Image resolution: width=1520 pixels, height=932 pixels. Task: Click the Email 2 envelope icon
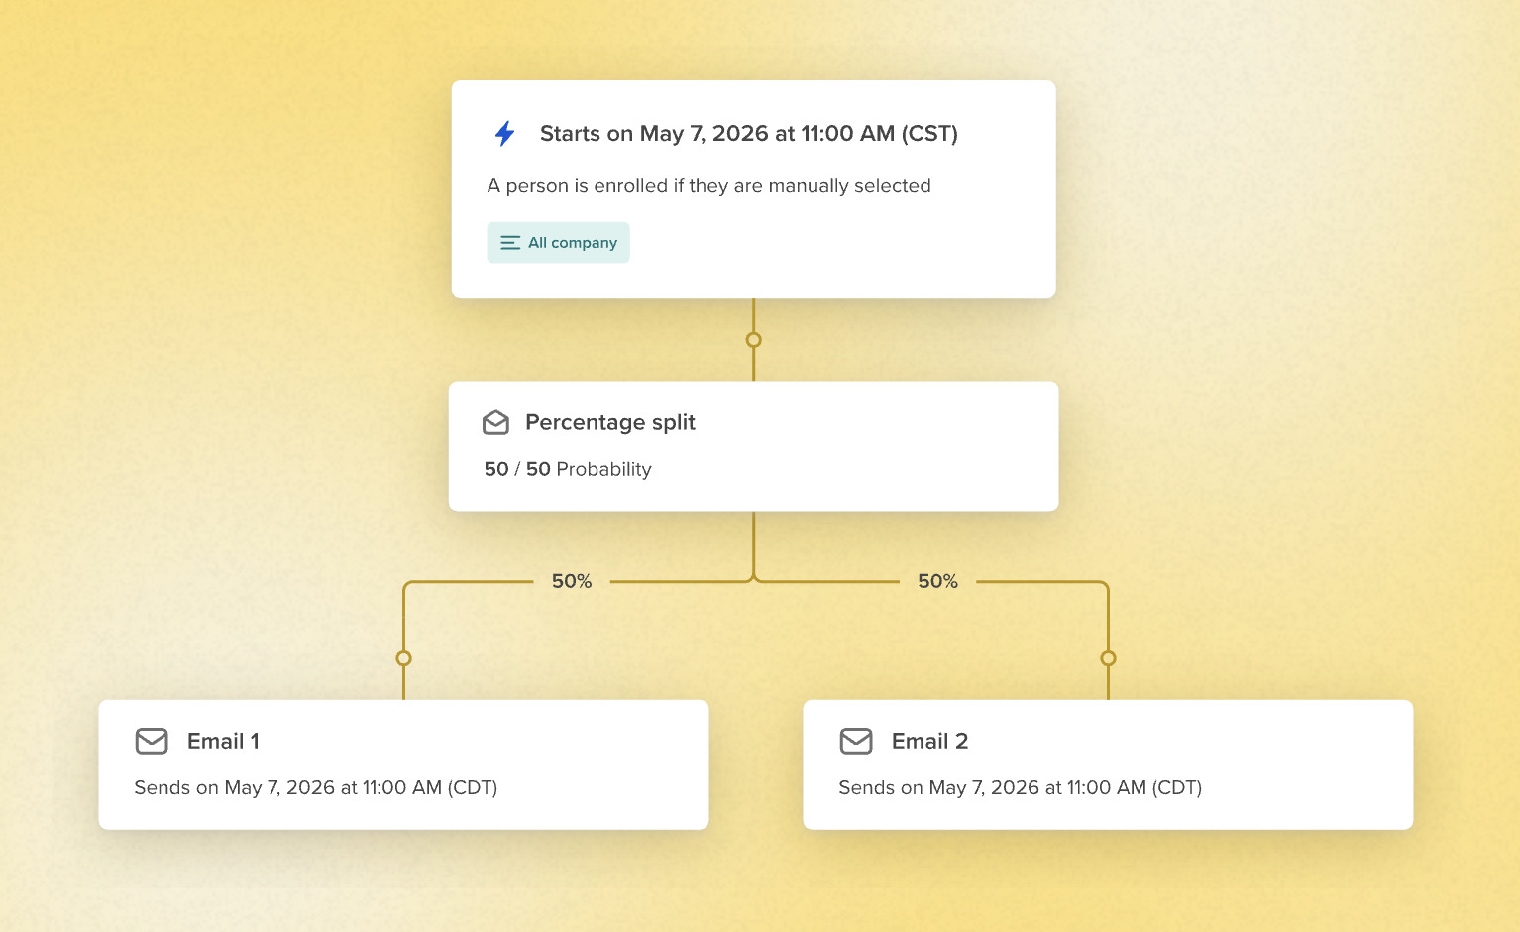[856, 741]
